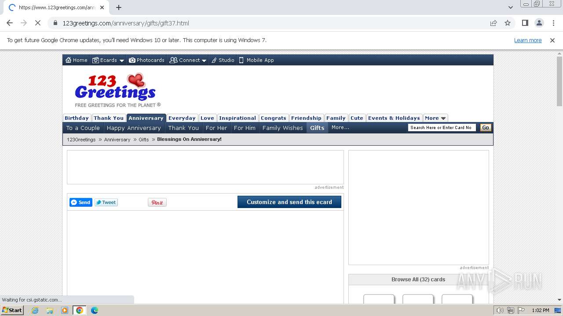Open For Him subcategory
563x316 pixels.
pyautogui.click(x=245, y=128)
